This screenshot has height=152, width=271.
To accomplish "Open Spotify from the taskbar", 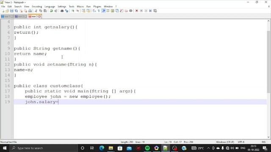I will click(147, 148).
